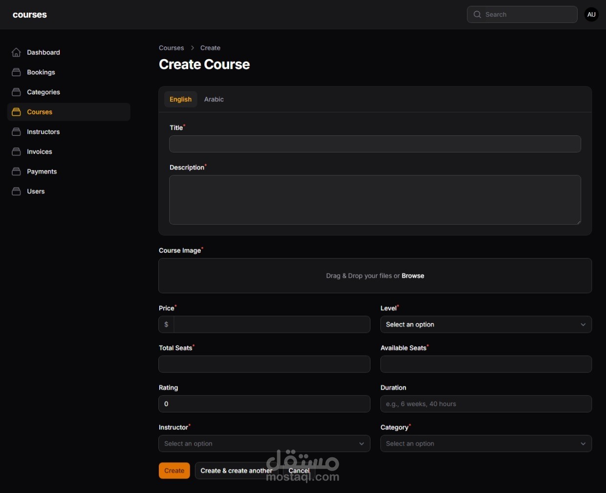This screenshot has width=606, height=493.
Task: Click the Invoices sidebar icon
Action: (x=16, y=151)
